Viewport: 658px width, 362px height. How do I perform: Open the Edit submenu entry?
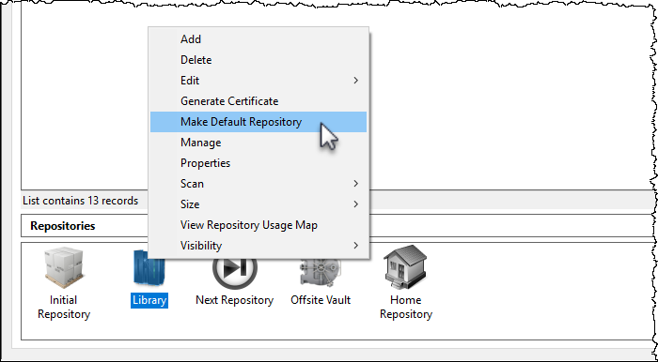click(258, 81)
